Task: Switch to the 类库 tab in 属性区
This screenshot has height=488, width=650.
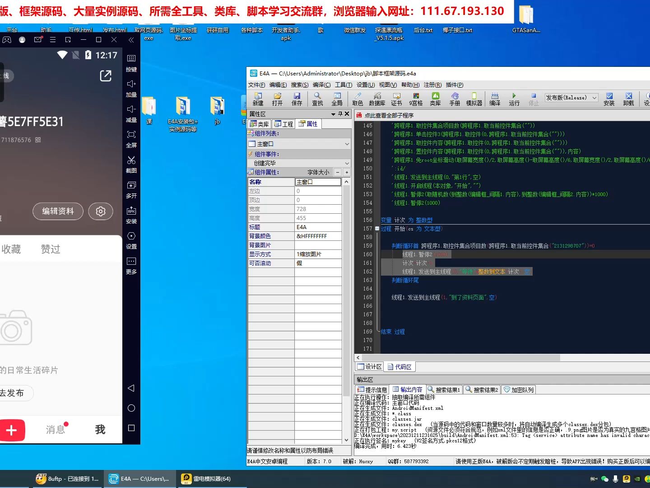Action: point(260,124)
